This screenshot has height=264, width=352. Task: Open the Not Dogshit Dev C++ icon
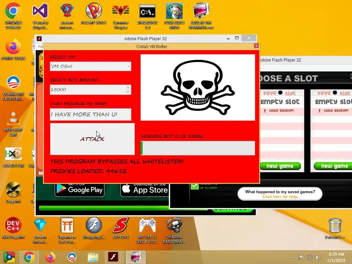[13, 228]
